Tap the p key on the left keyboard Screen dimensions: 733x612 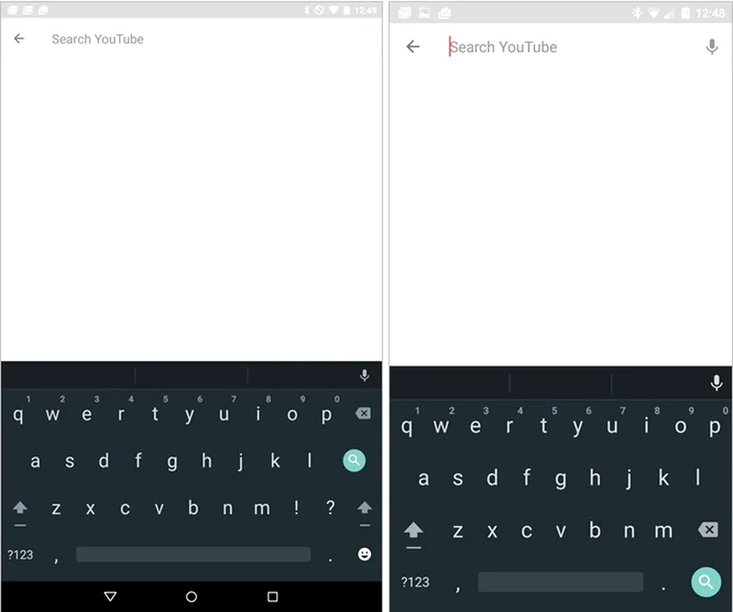(326, 414)
